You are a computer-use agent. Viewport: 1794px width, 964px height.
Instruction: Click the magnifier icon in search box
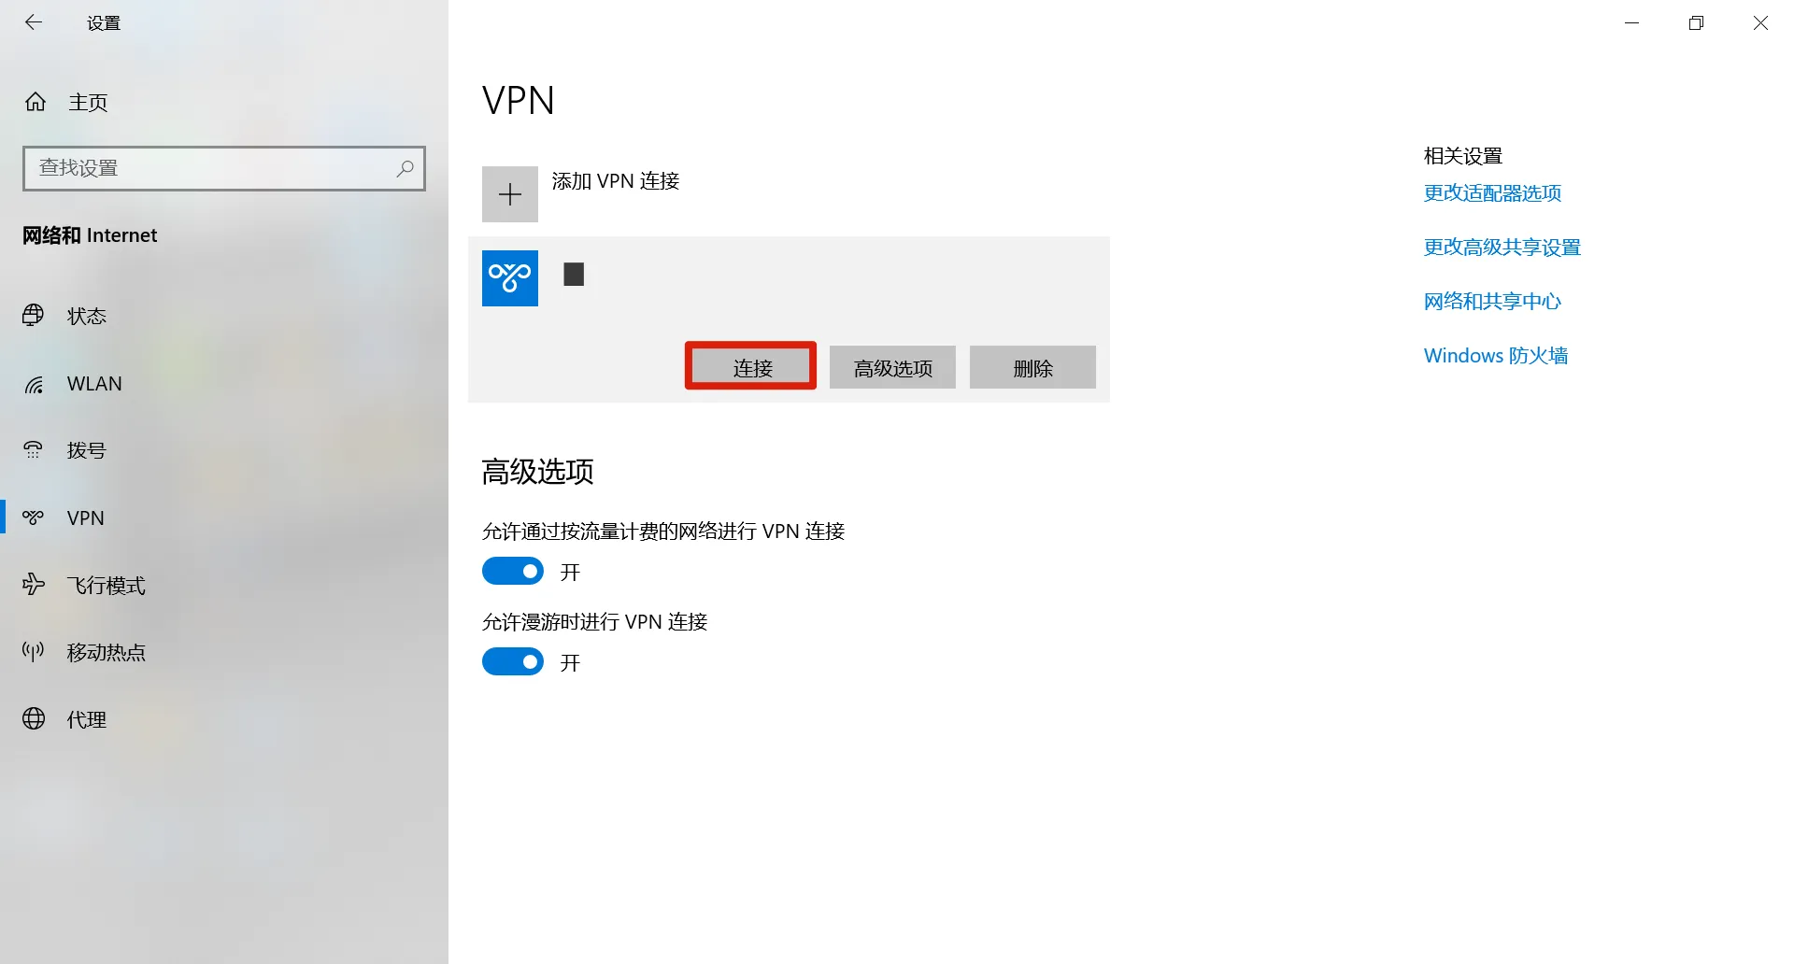tap(405, 168)
